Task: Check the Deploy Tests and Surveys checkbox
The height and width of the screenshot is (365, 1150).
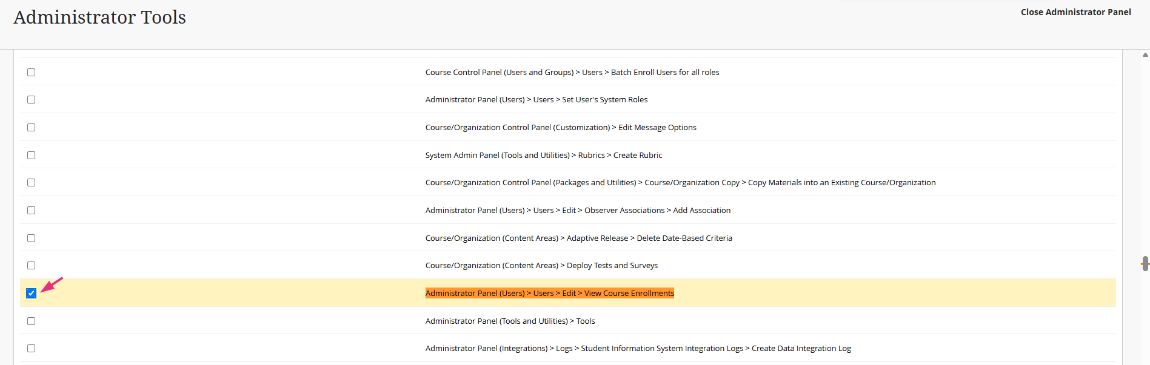Action: tap(32, 266)
